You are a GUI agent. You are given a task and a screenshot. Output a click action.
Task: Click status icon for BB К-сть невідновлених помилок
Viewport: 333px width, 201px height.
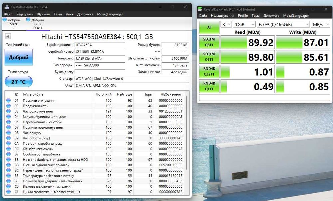pyautogui.click(x=9, y=165)
